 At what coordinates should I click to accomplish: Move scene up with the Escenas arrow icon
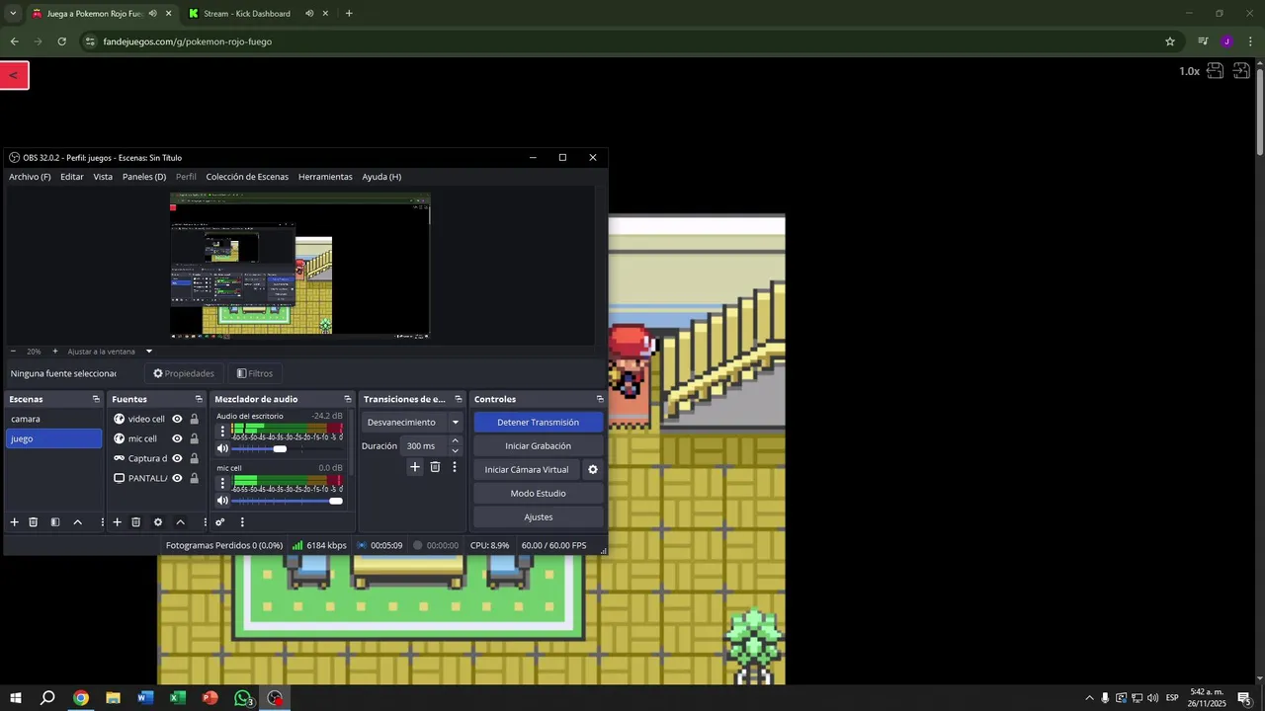tap(77, 522)
